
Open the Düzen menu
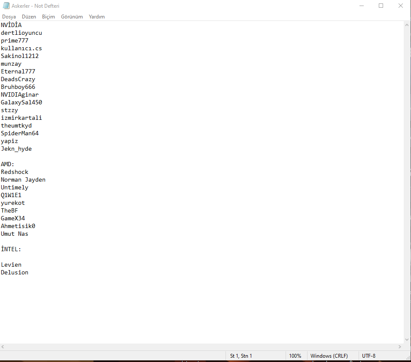pos(29,17)
